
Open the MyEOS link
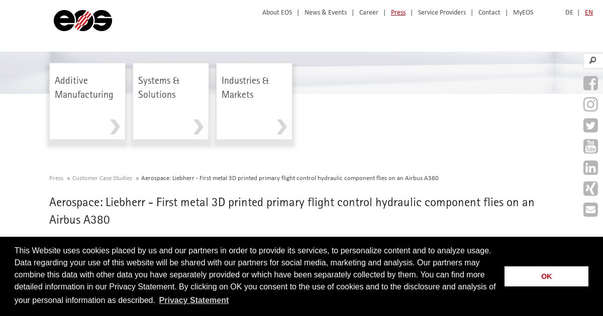pyautogui.click(x=523, y=13)
